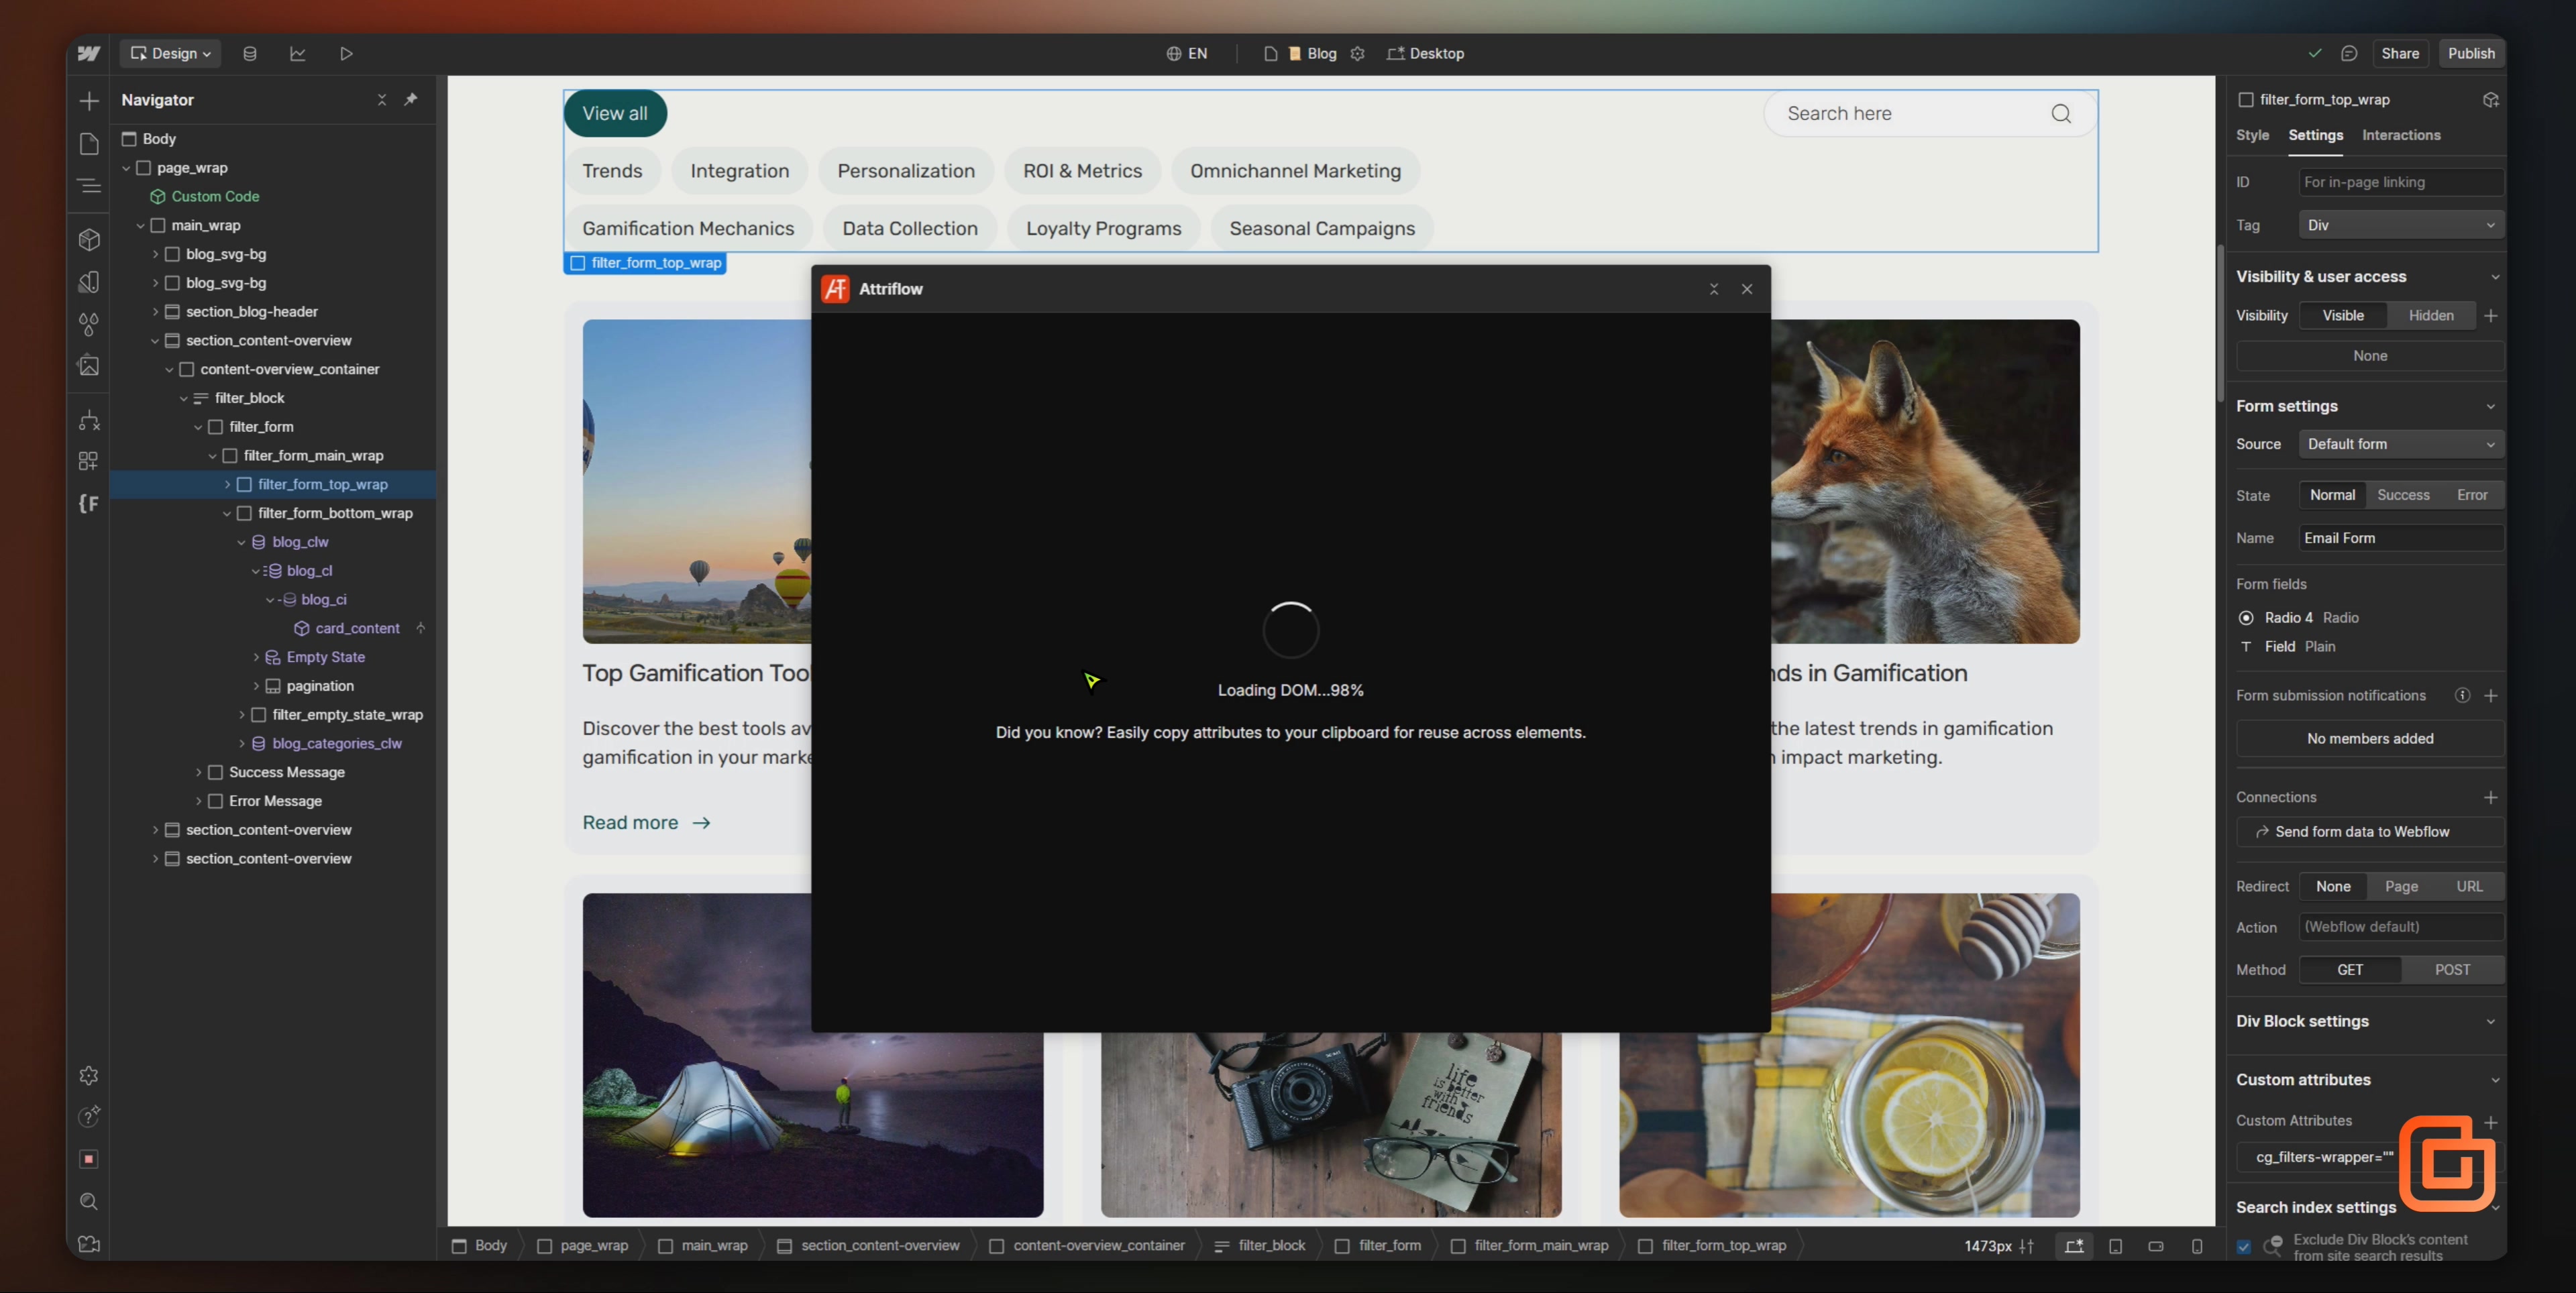Set Visibility to Hidden

pyautogui.click(x=2431, y=316)
